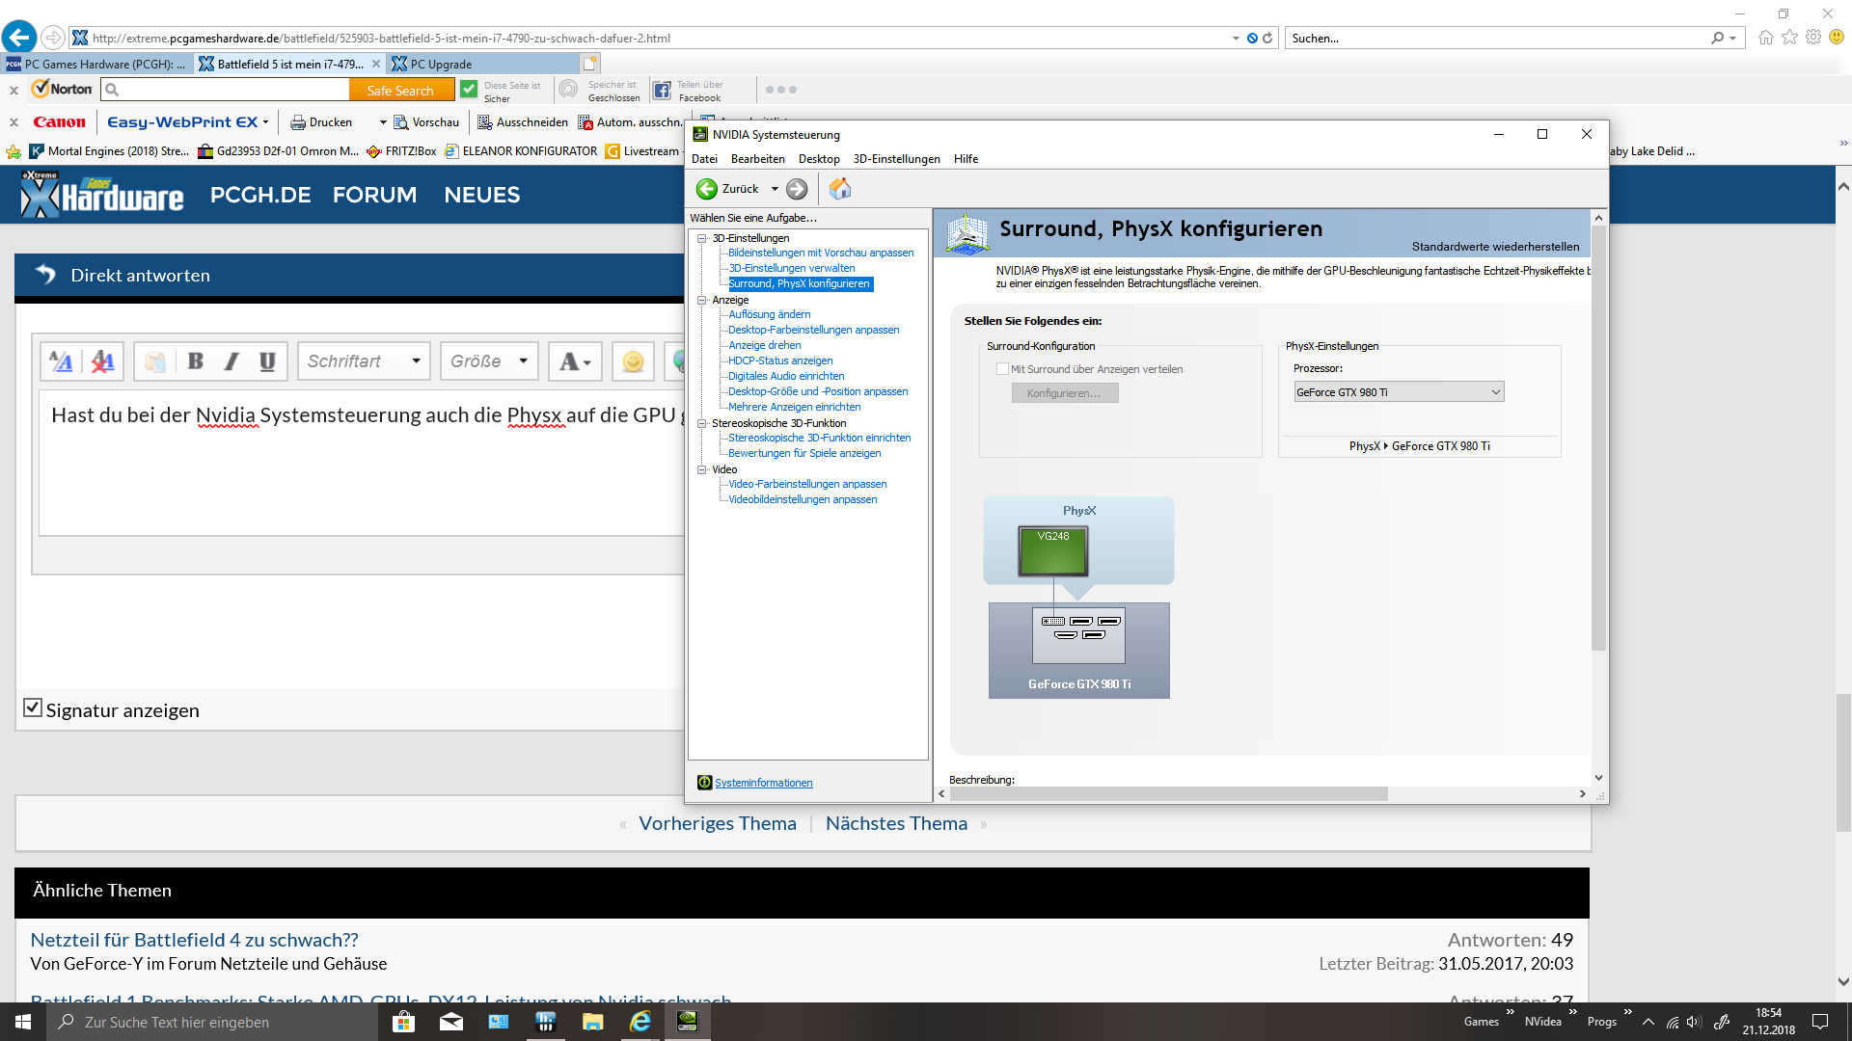The image size is (1852, 1041).
Task: Open thread Netzteil für Battlefield 4 zu schwach
Action: pyautogui.click(x=194, y=940)
